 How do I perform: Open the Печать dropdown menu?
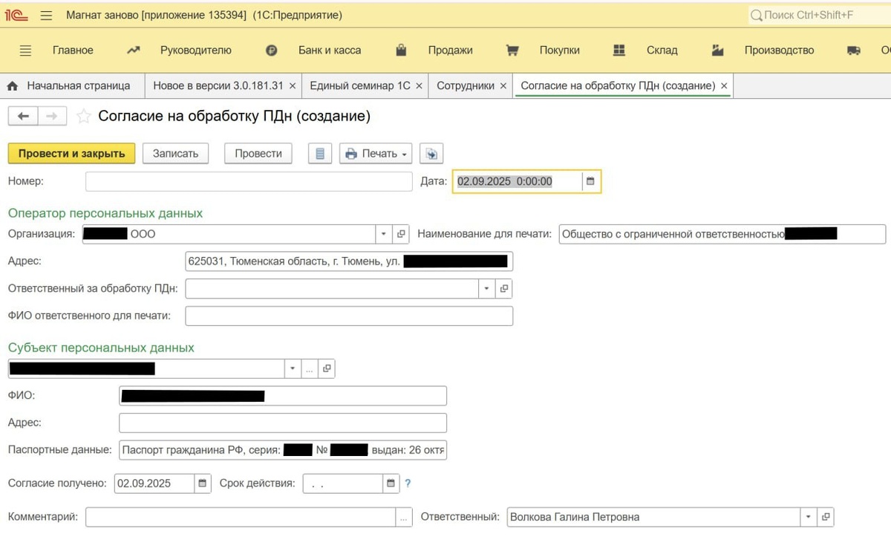point(375,154)
